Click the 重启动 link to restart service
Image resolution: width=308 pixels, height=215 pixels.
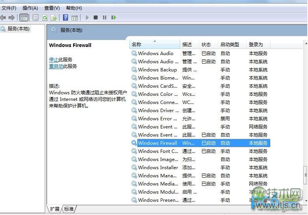56,66
